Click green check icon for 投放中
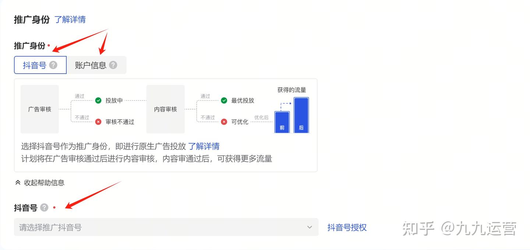The image size is (530, 250). [98, 100]
